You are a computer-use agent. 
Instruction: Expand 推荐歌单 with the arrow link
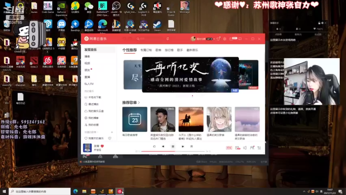pos(131,103)
